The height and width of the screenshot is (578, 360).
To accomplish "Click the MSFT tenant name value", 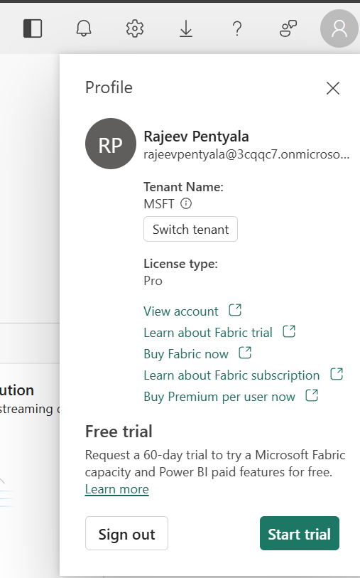I will [x=158, y=204].
